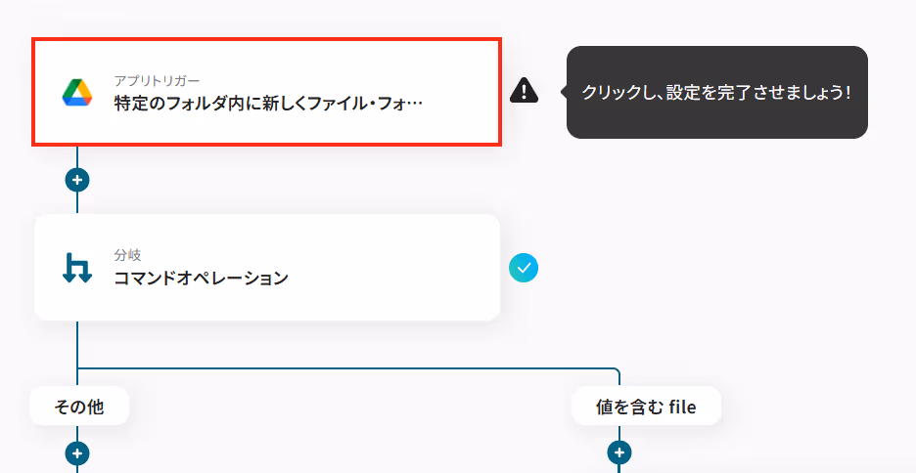This screenshot has width=916, height=473.
Task: Open the コマンドオペレーション step title
Action: [201, 278]
